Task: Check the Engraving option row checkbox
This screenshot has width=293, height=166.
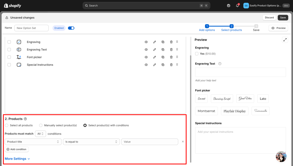Action: [9, 42]
